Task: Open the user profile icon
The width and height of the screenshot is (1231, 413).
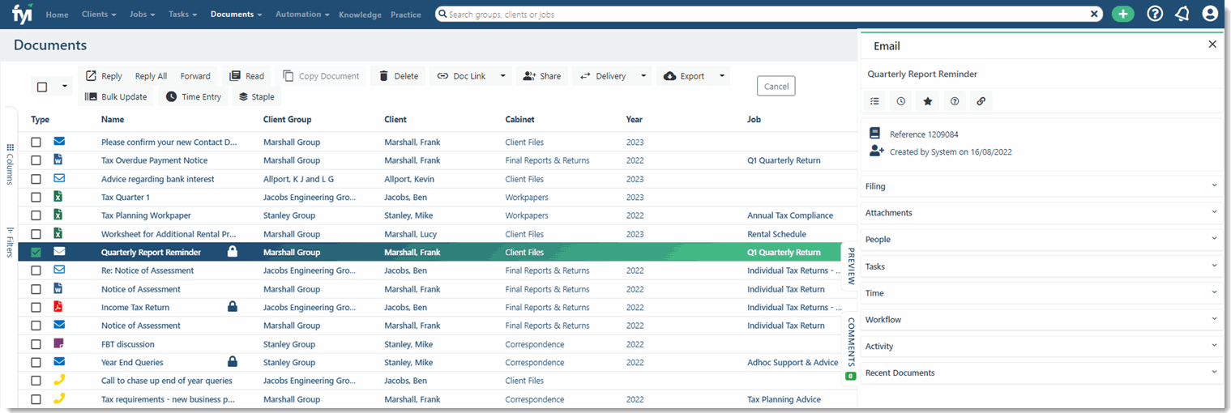Action: pos(1210,14)
